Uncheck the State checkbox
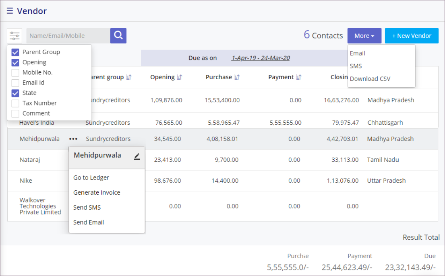445x276 pixels. click(x=15, y=93)
